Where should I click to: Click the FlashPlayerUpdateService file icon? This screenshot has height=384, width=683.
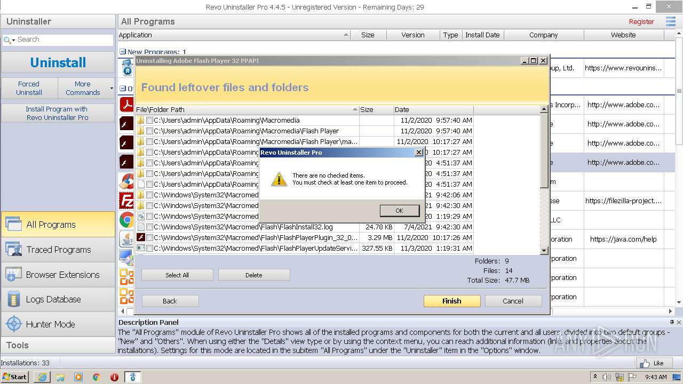141,248
